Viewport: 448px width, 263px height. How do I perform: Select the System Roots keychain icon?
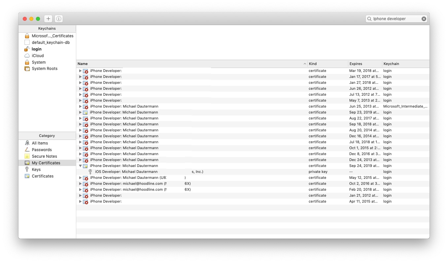(x=27, y=69)
